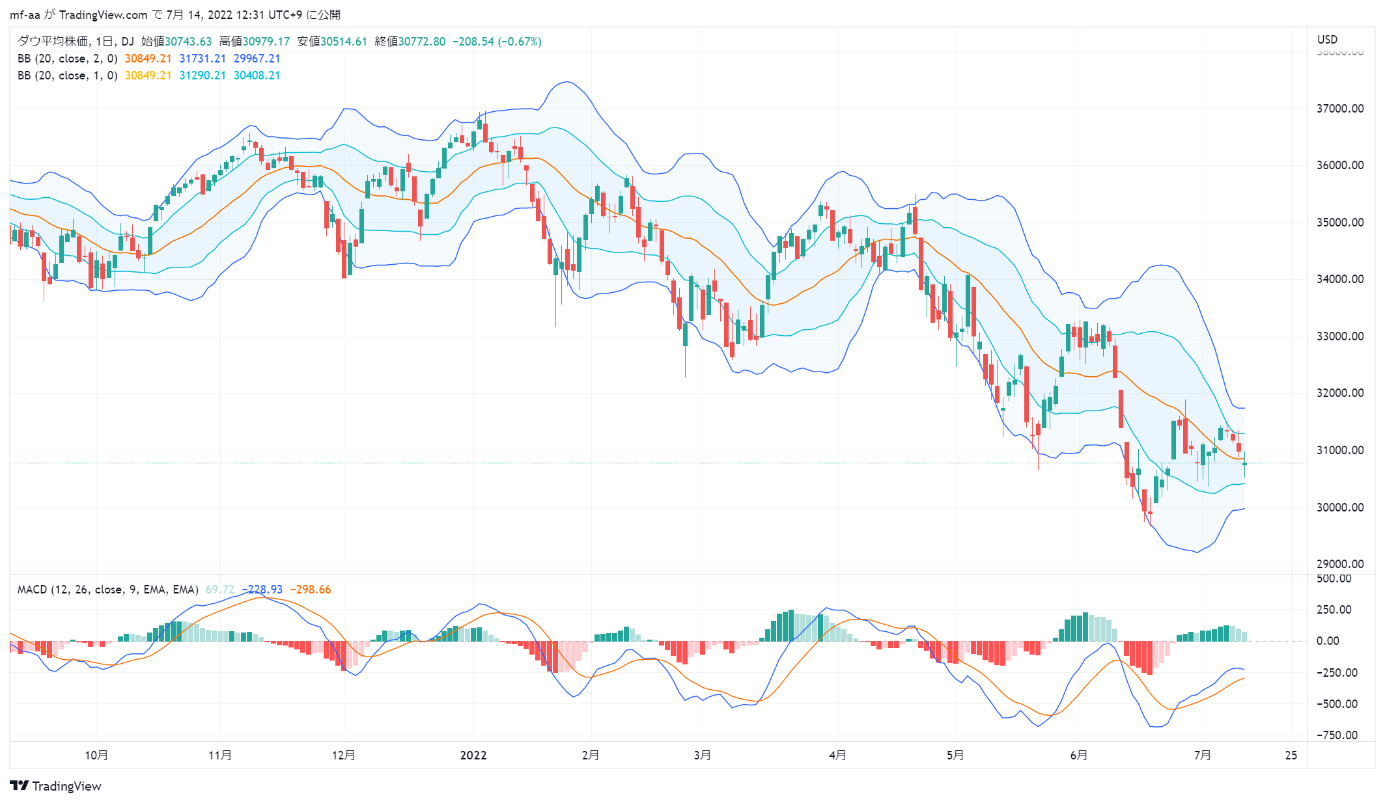Click the 31000.00 price axis label

[x=1340, y=450]
